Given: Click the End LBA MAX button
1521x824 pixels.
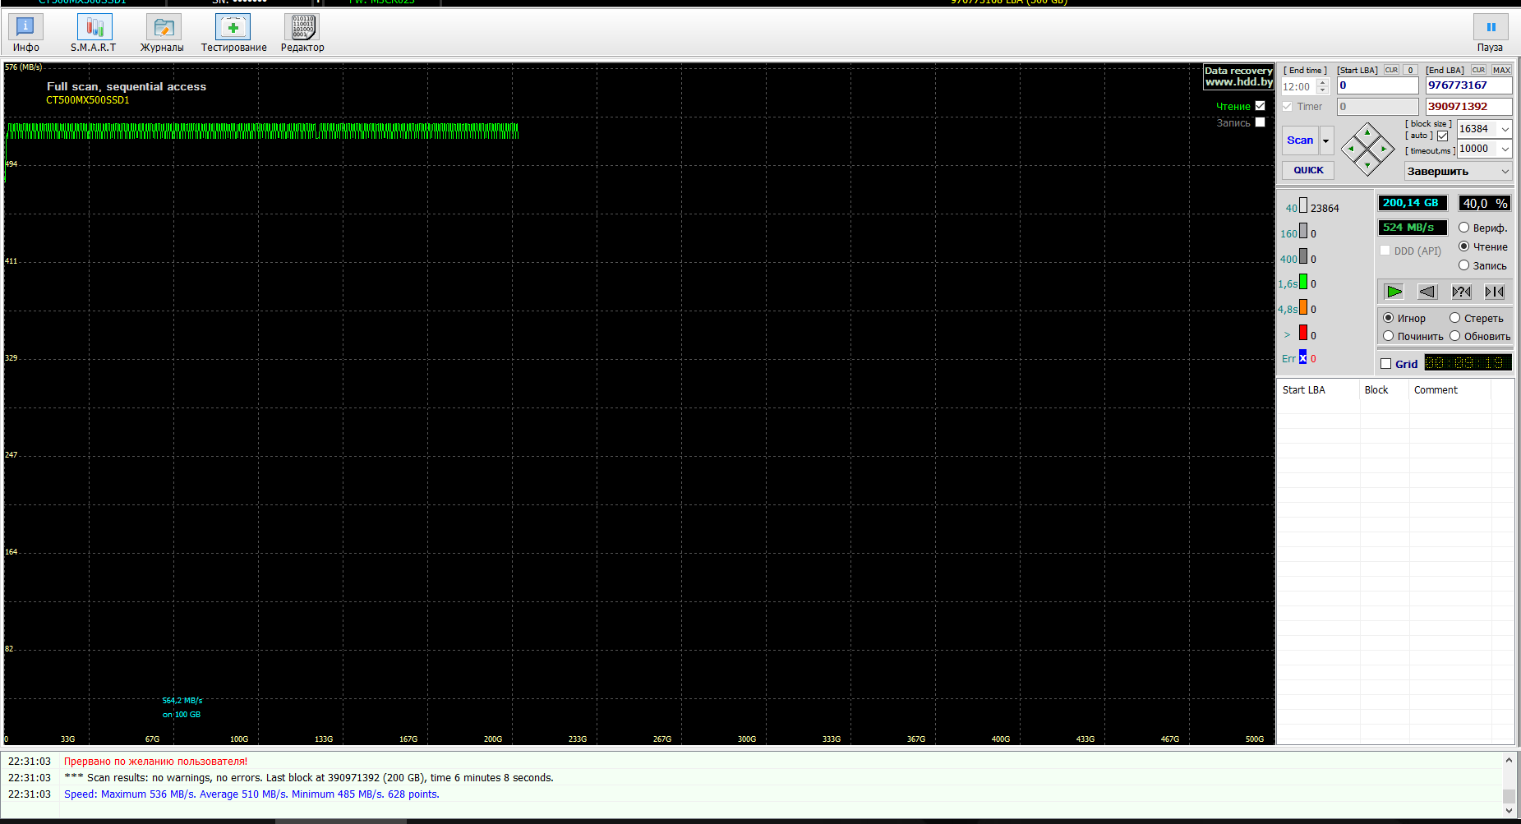Looking at the screenshot, I should [1502, 70].
